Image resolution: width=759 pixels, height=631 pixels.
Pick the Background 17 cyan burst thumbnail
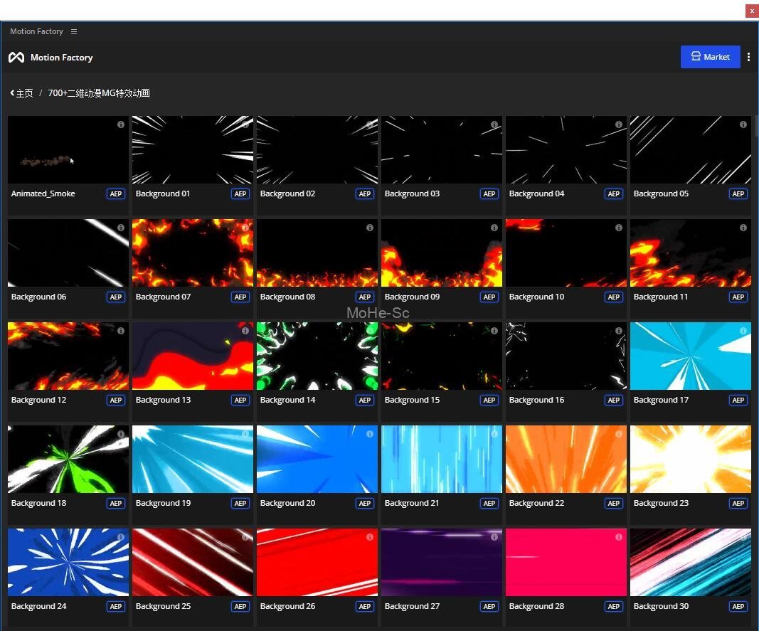click(x=690, y=356)
